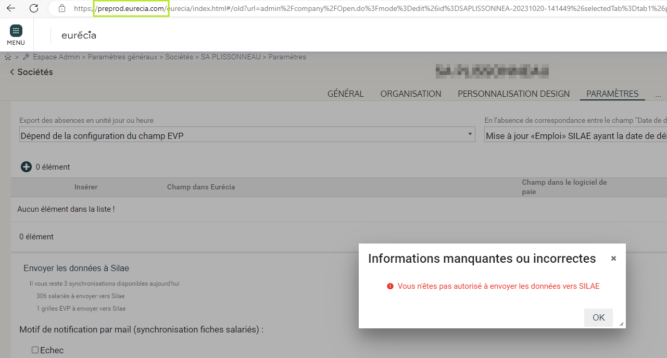Open the Mise à jour Emploi SILAE dropdown
The height and width of the screenshot is (358, 667).
click(x=575, y=135)
